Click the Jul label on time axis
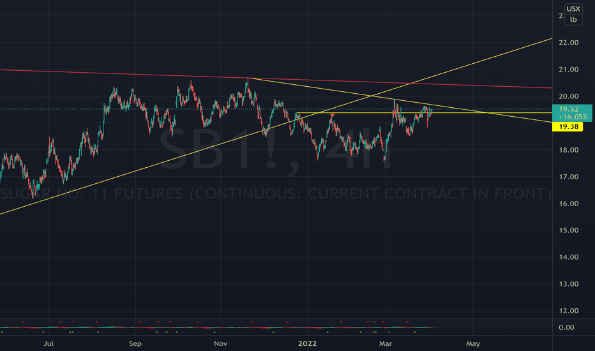Viewport: 595px width, 351px height. [x=49, y=344]
